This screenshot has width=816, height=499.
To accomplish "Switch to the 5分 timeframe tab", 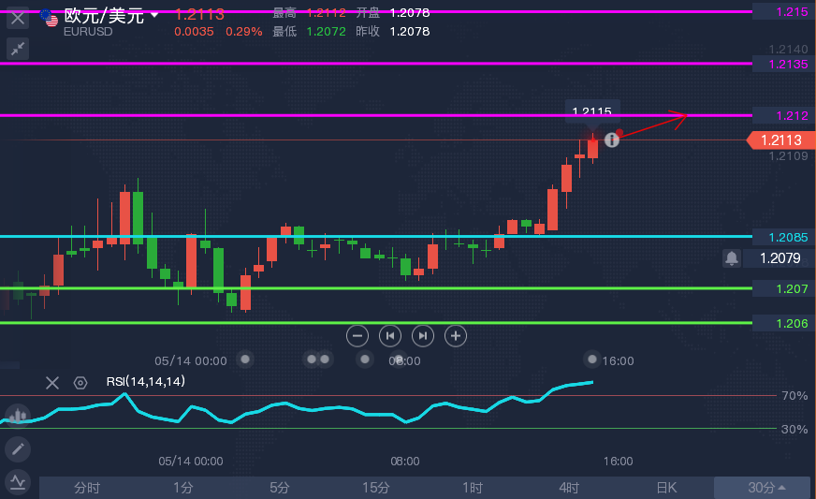I will pos(280,488).
